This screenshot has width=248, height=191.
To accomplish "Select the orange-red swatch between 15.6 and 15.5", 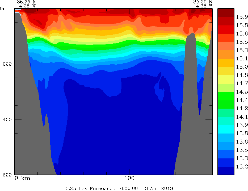I will [x=226, y=38].
